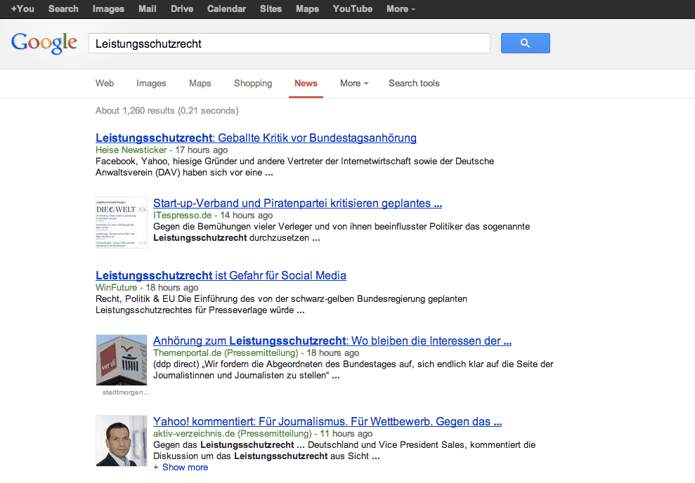
Task: Open Anhörung zum Leistungsschutzrecht article link
Action: coord(332,341)
